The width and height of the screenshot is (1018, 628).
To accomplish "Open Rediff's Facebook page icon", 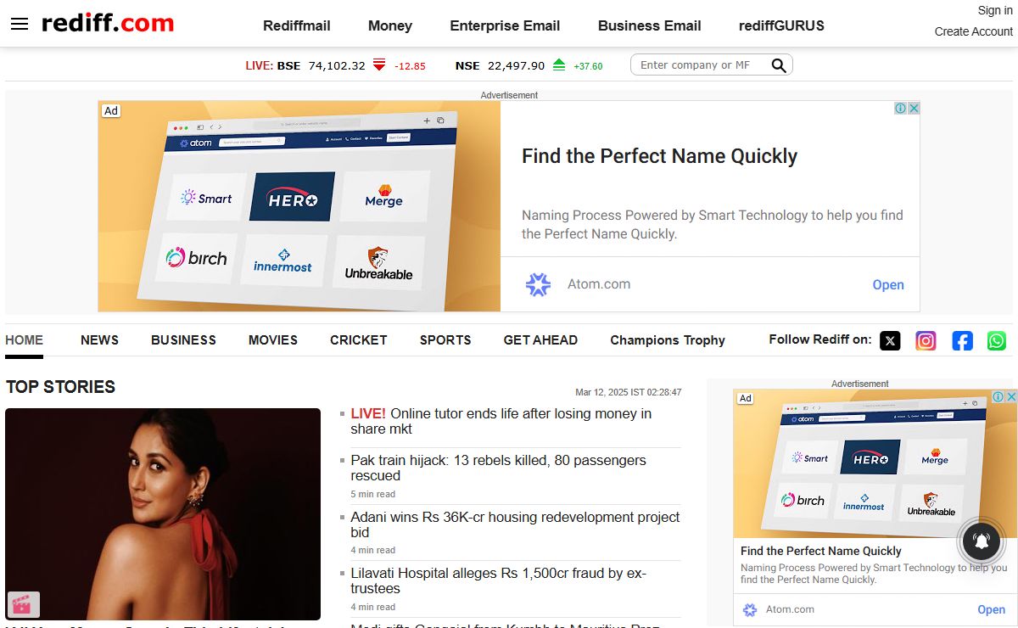I will click(x=962, y=340).
